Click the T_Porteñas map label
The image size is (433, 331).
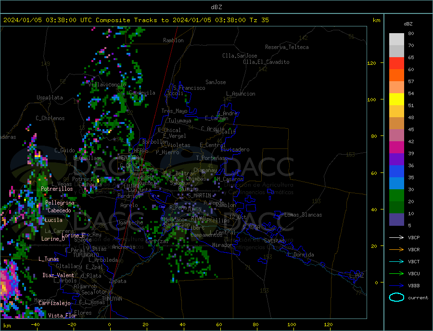pos(210,158)
